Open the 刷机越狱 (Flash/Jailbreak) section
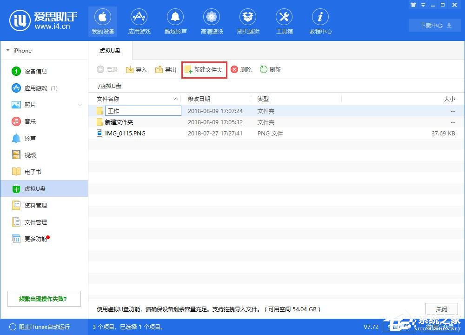465x335 pixels. 248,21
